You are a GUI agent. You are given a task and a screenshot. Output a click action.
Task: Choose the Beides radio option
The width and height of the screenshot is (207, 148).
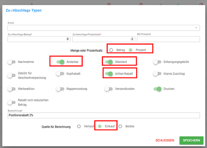[120, 126]
